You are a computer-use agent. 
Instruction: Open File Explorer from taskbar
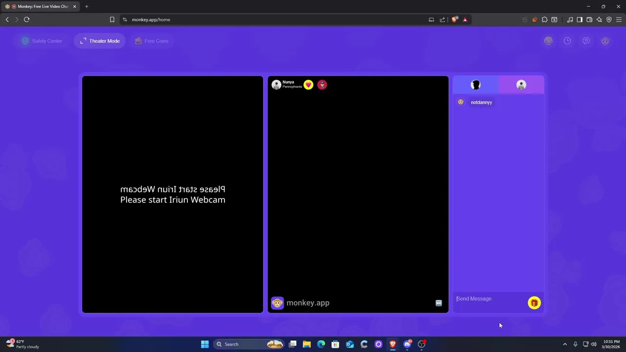[307, 344]
